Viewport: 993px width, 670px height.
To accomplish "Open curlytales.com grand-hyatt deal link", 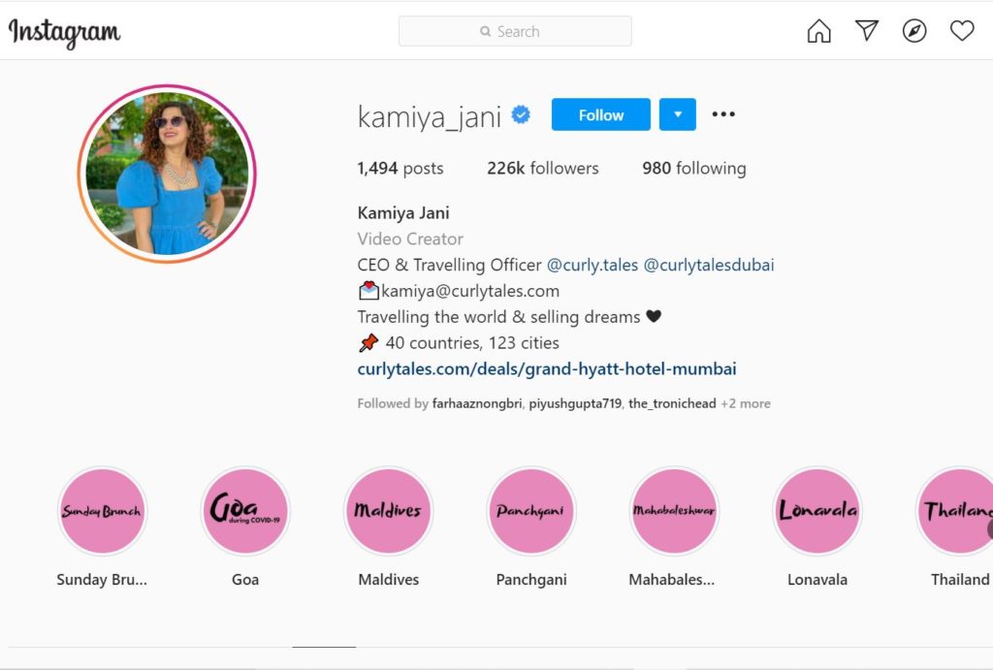I will pyautogui.click(x=547, y=368).
